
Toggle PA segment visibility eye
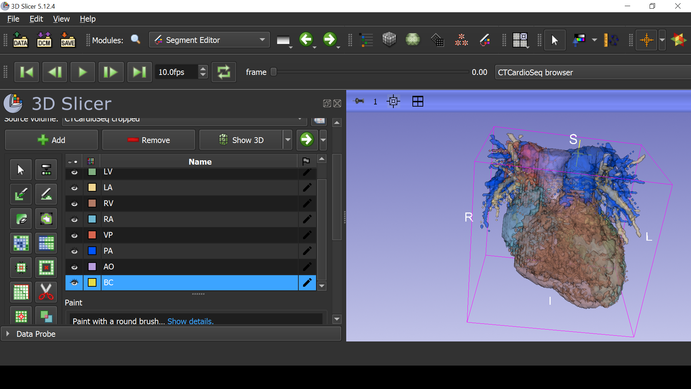point(74,251)
